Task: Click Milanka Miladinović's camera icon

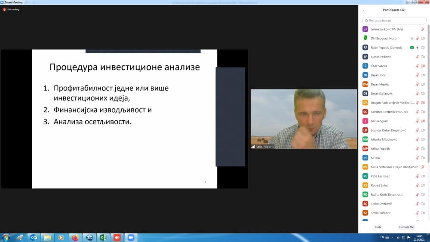Action: pos(423,140)
